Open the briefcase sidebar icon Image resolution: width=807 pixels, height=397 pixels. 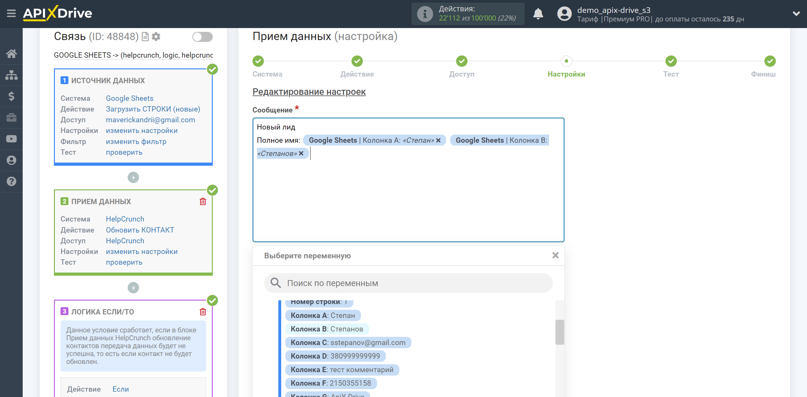point(11,118)
